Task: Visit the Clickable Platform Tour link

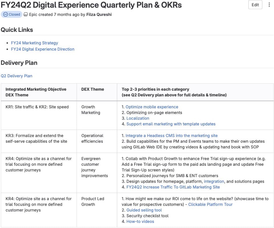Action: tap(210, 204)
